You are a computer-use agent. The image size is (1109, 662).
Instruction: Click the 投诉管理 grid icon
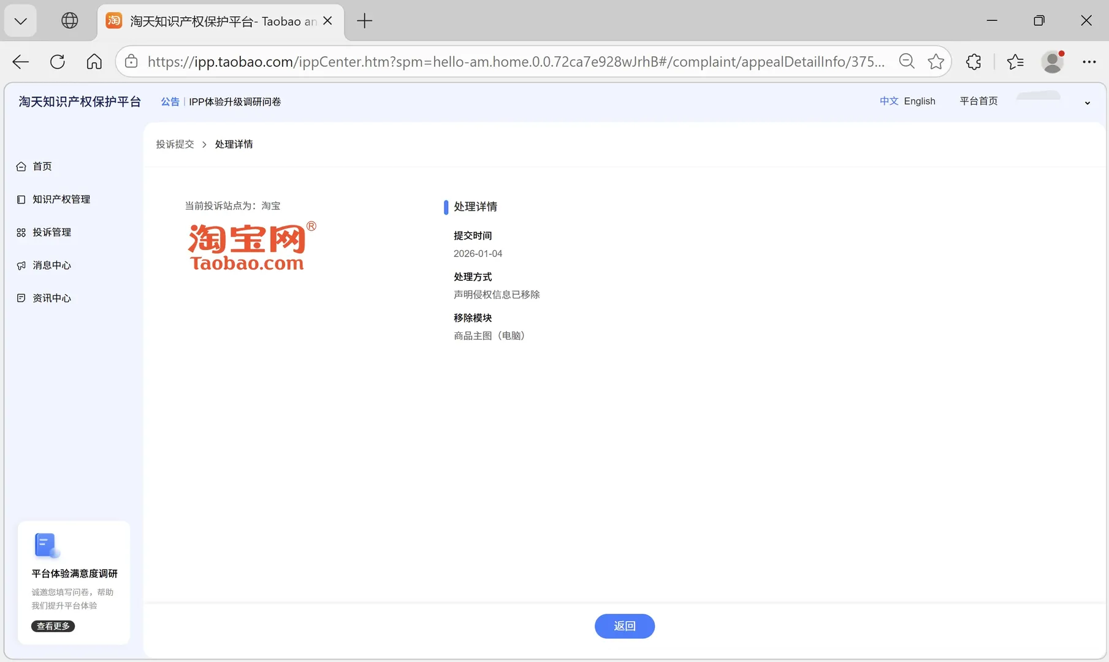21,232
